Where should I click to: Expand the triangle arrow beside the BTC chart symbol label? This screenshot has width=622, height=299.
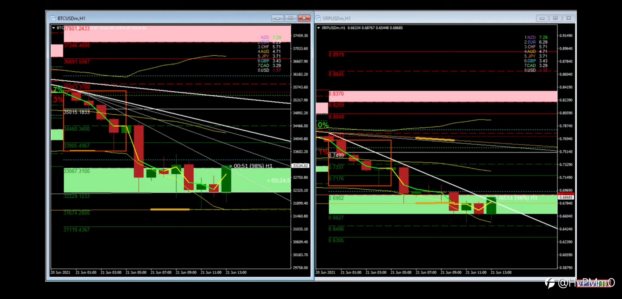point(53,28)
